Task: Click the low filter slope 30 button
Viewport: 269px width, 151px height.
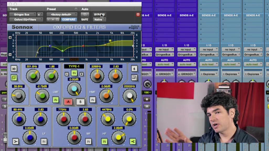Action: 14,69
